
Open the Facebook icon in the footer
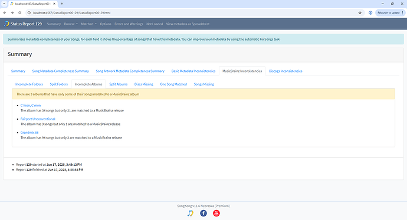click(x=203, y=214)
